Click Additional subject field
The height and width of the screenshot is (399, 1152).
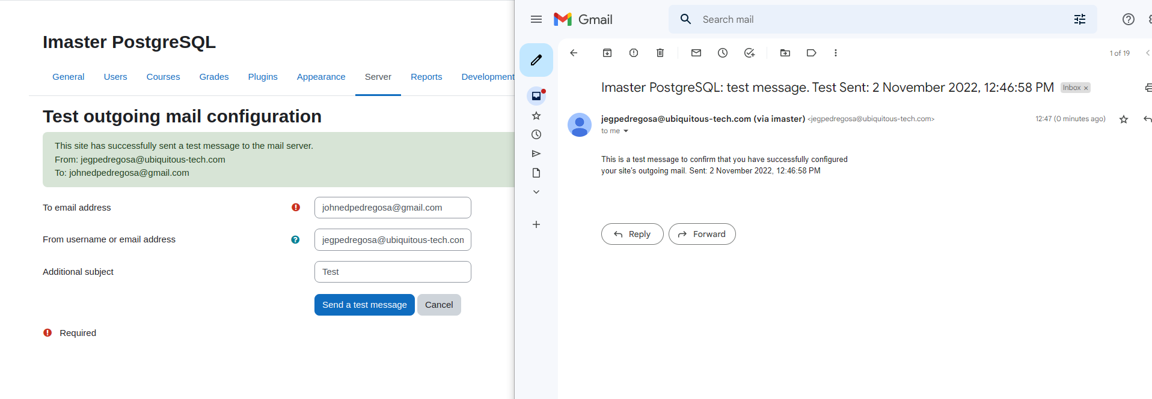pyautogui.click(x=393, y=272)
